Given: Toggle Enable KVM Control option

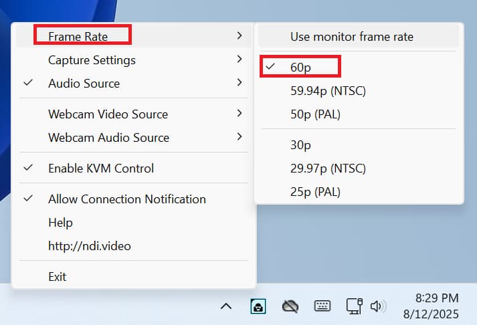Looking at the screenshot, I should tap(100, 169).
